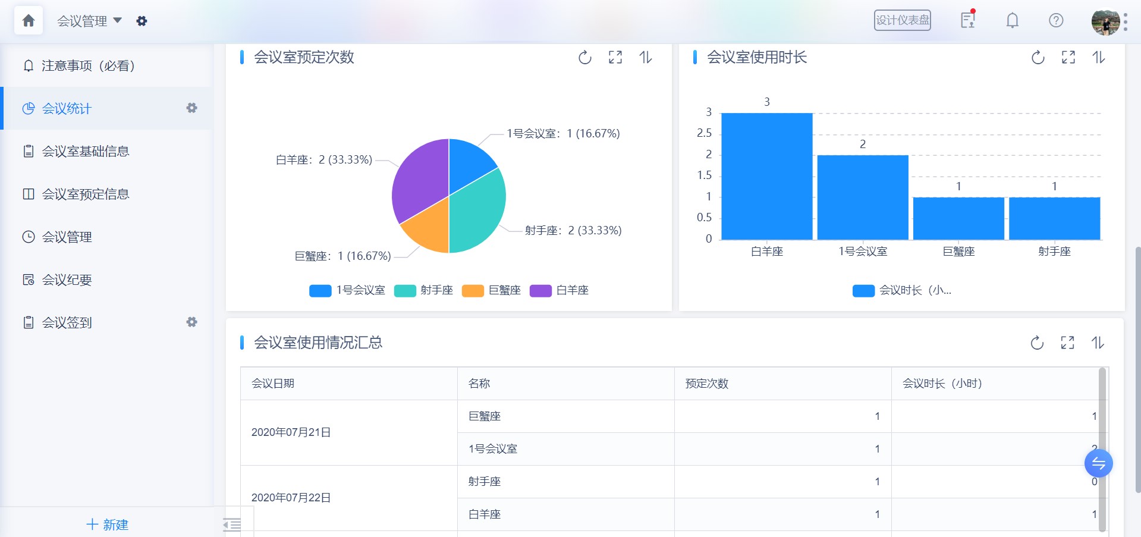Refresh the 会议室预定次数 chart

(585, 57)
